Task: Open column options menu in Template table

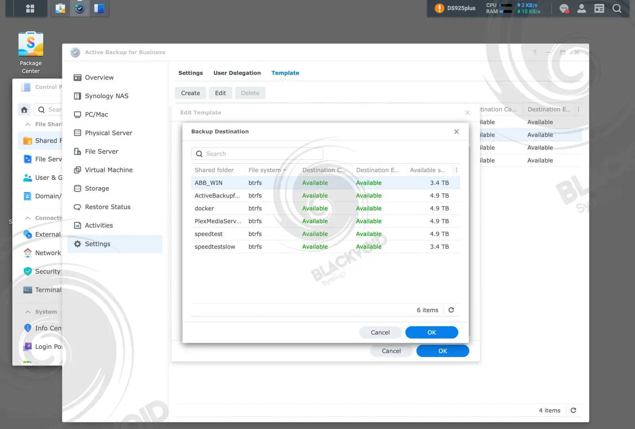Action: click(579, 109)
